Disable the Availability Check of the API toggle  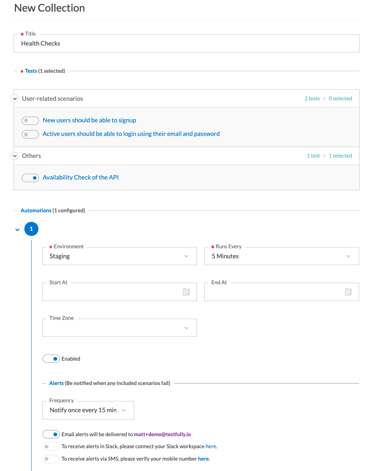[30, 178]
